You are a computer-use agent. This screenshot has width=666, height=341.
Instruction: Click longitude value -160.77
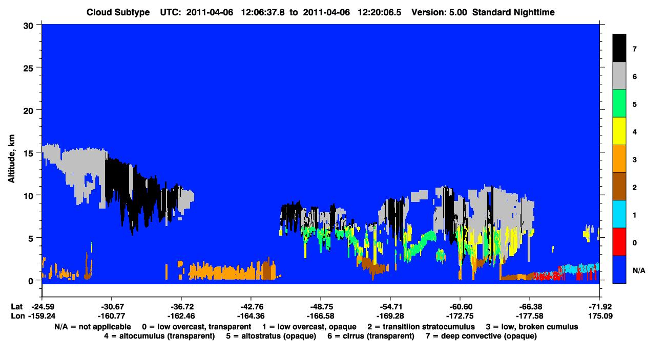click(111, 316)
